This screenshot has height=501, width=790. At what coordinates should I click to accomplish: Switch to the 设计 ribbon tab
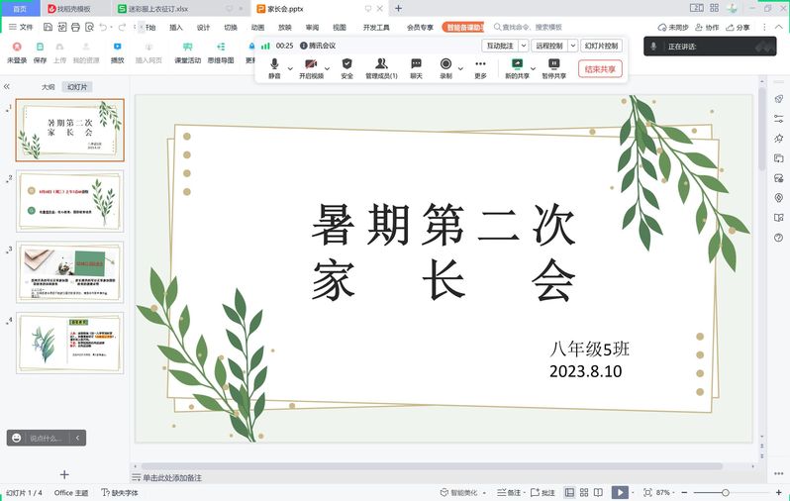(x=203, y=28)
